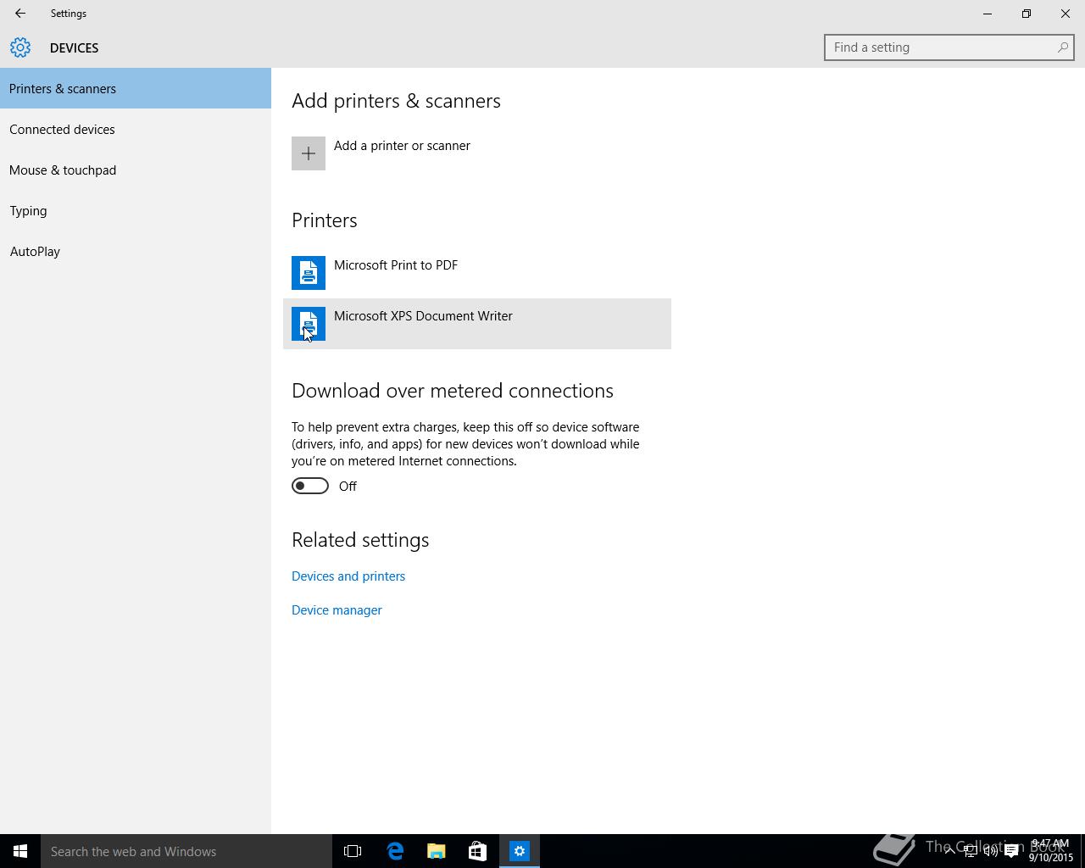Select Printers & scanners in the sidebar

pyautogui.click(x=136, y=88)
